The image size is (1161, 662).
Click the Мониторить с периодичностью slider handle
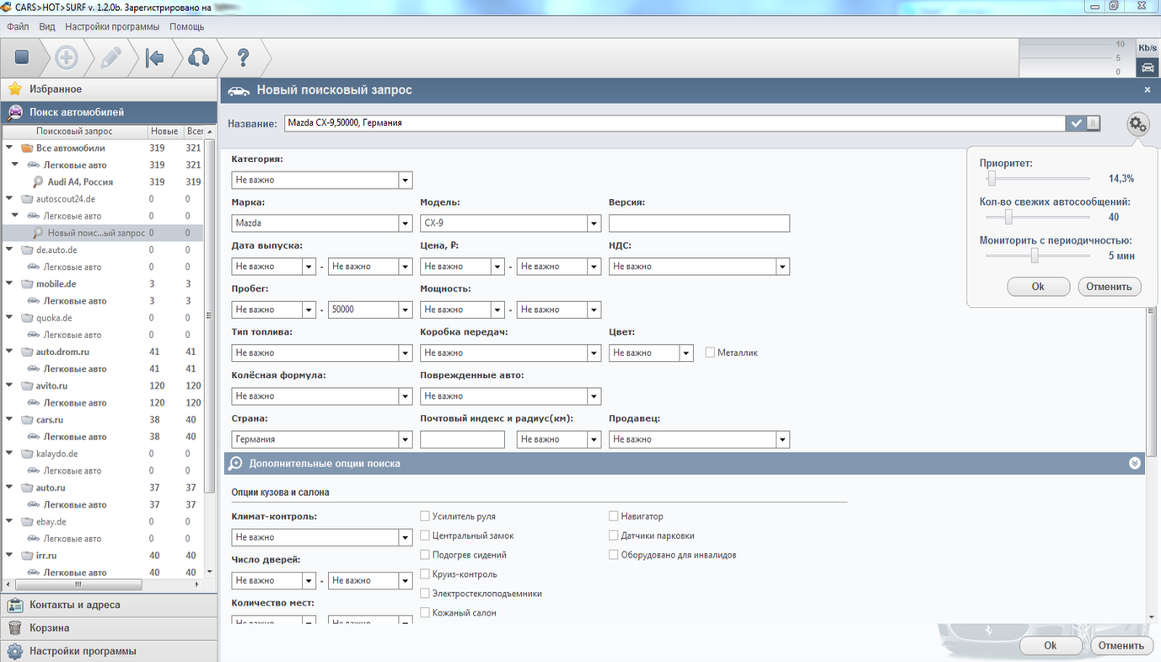(1035, 256)
